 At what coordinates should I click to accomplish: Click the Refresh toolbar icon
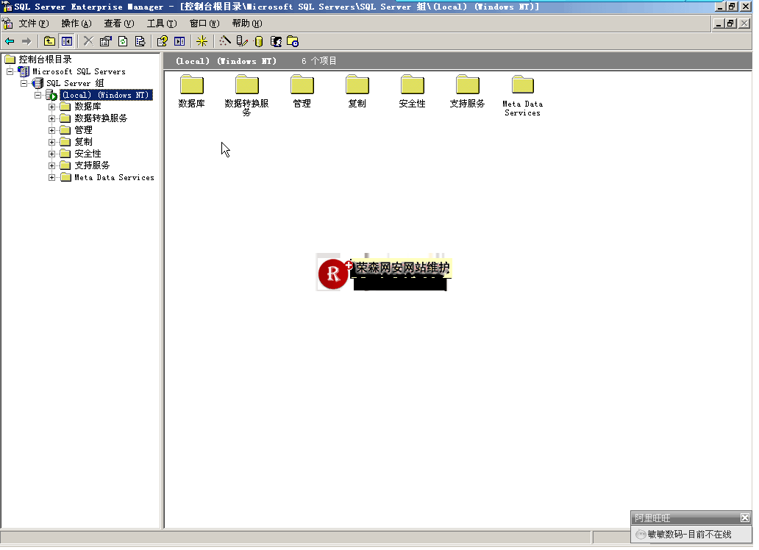pos(122,41)
